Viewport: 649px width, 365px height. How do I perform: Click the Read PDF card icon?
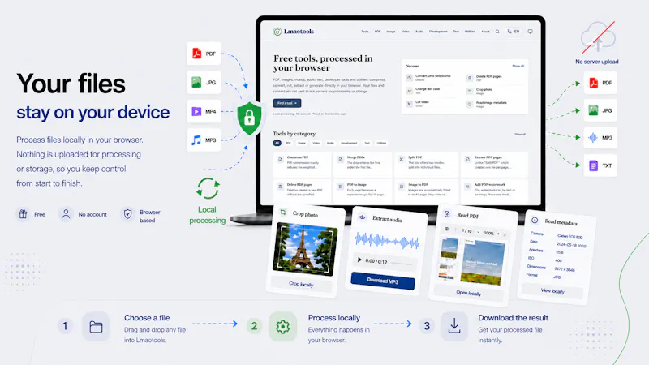[447, 214]
